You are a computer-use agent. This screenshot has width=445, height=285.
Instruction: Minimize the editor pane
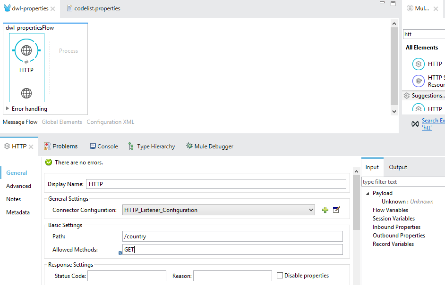point(382,4)
